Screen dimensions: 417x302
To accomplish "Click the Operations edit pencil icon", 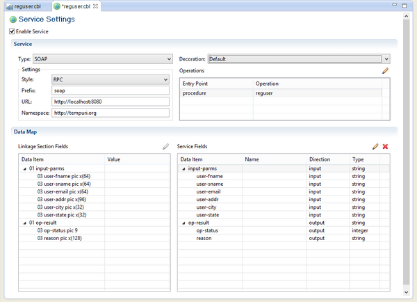I will point(385,71).
